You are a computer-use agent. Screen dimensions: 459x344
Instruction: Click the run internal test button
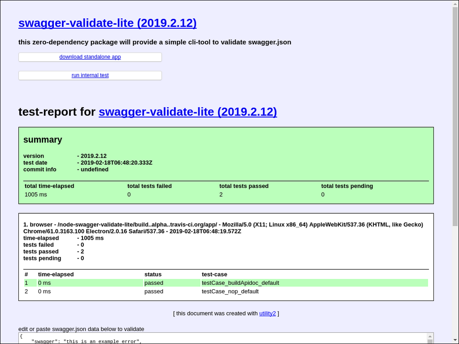pyautogui.click(x=90, y=75)
